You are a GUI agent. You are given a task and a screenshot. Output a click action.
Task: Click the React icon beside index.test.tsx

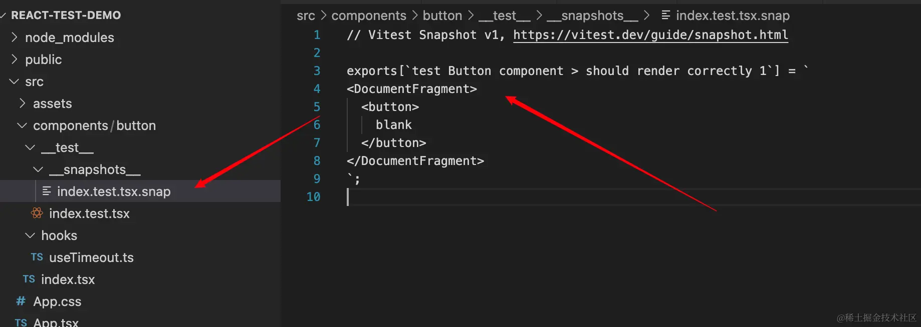click(x=37, y=213)
